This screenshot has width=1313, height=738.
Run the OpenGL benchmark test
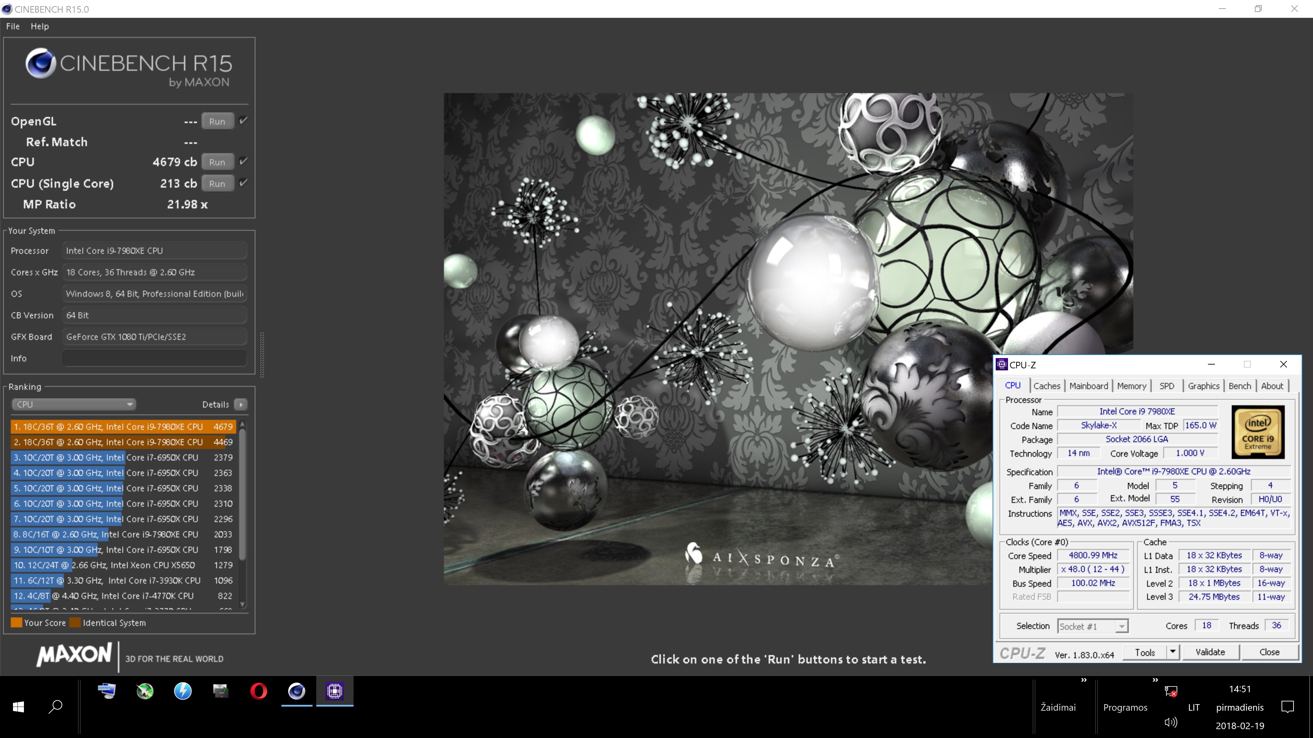pyautogui.click(x=217, y=121)
